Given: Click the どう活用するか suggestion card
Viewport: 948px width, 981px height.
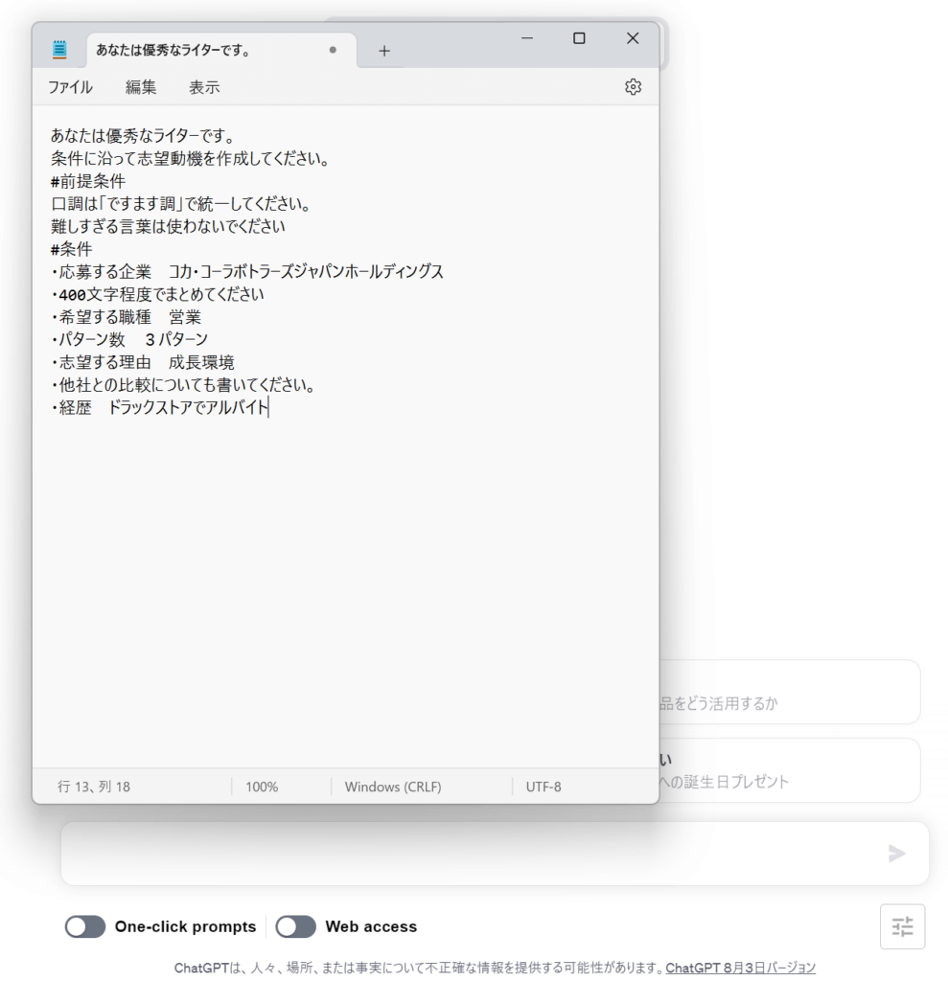Looking at the screenshot, I should 788,692.
